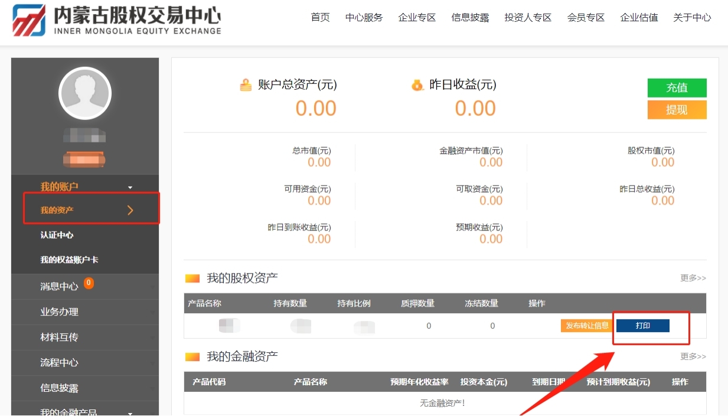Open 更多>> beside 我的金融资产

[x=692, y=356]
